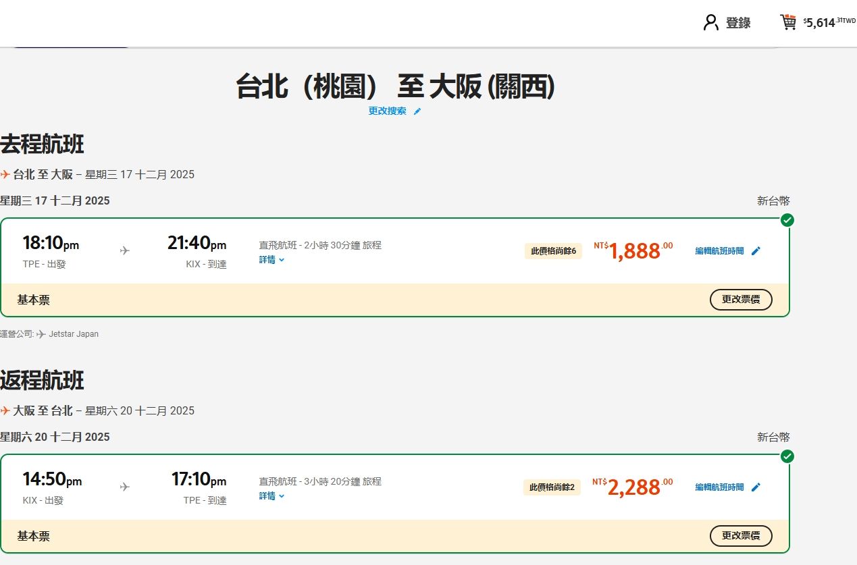Click the pencil icon beside 更改搜索

coord(417,111)
